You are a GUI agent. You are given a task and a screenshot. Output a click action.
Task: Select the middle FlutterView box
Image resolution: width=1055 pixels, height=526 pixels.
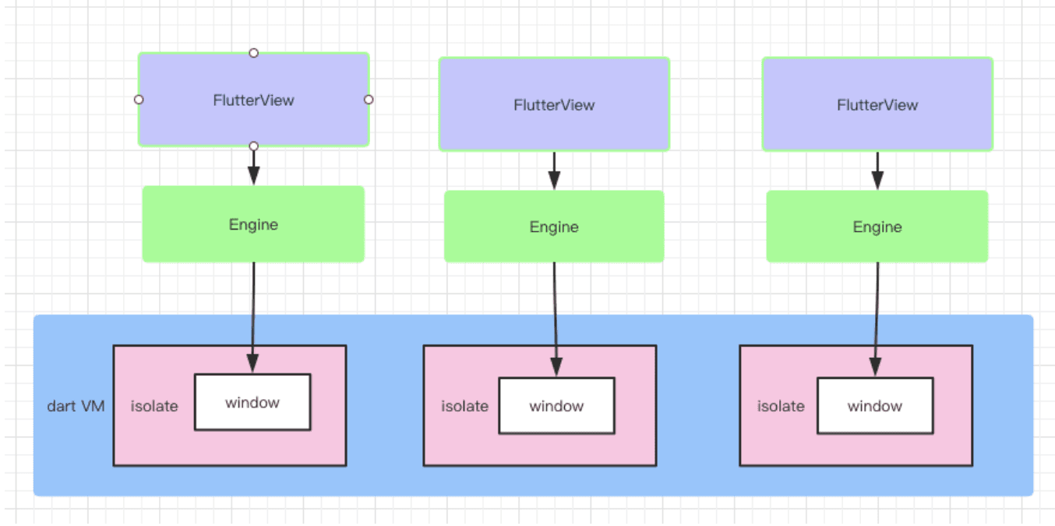(x=554, y=104)
